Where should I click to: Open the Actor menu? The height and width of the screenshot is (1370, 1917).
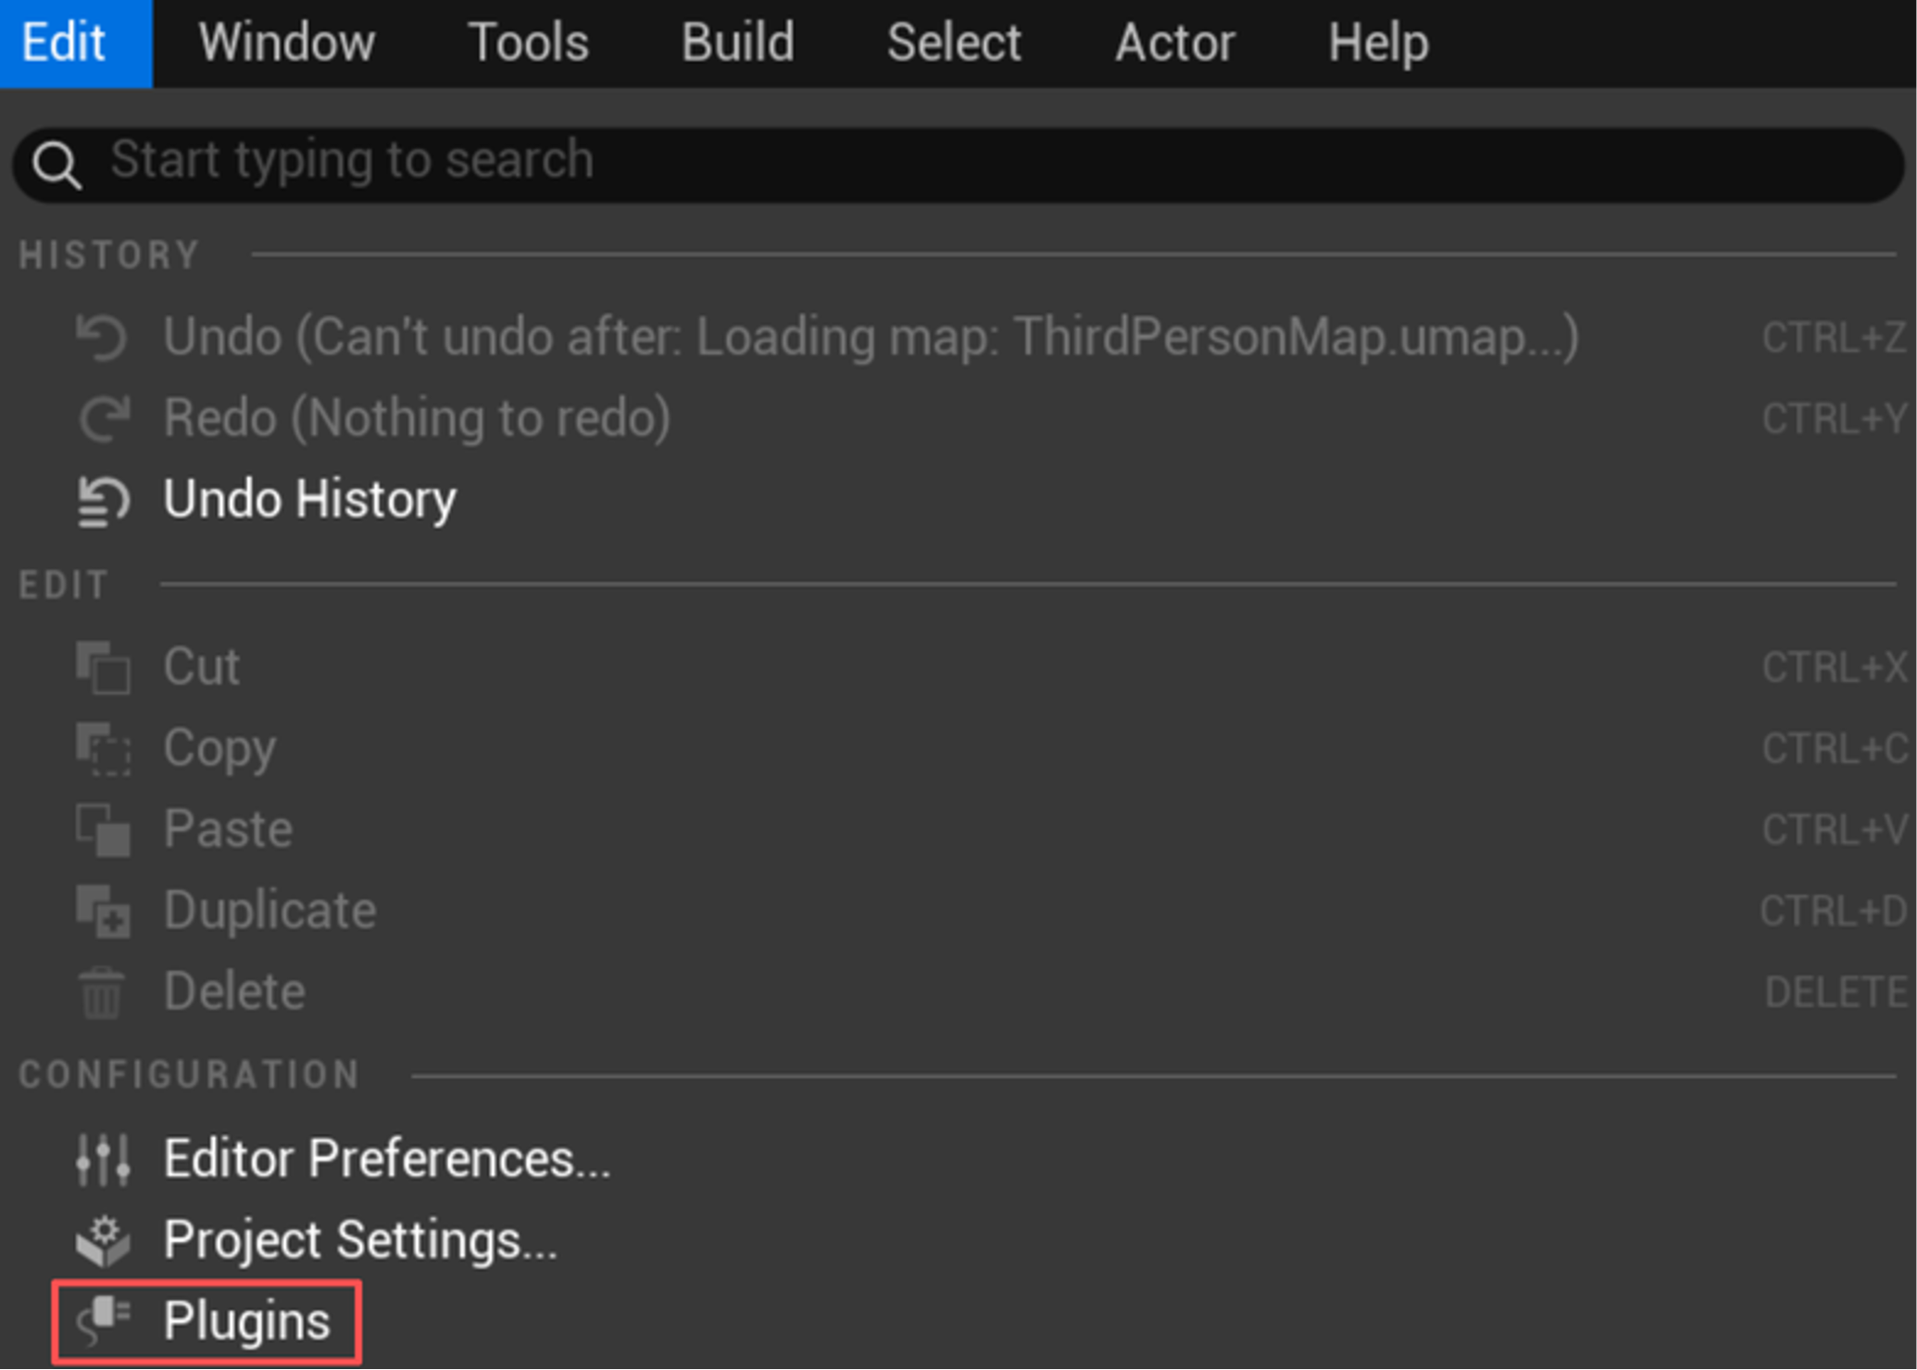(1174, 43)
